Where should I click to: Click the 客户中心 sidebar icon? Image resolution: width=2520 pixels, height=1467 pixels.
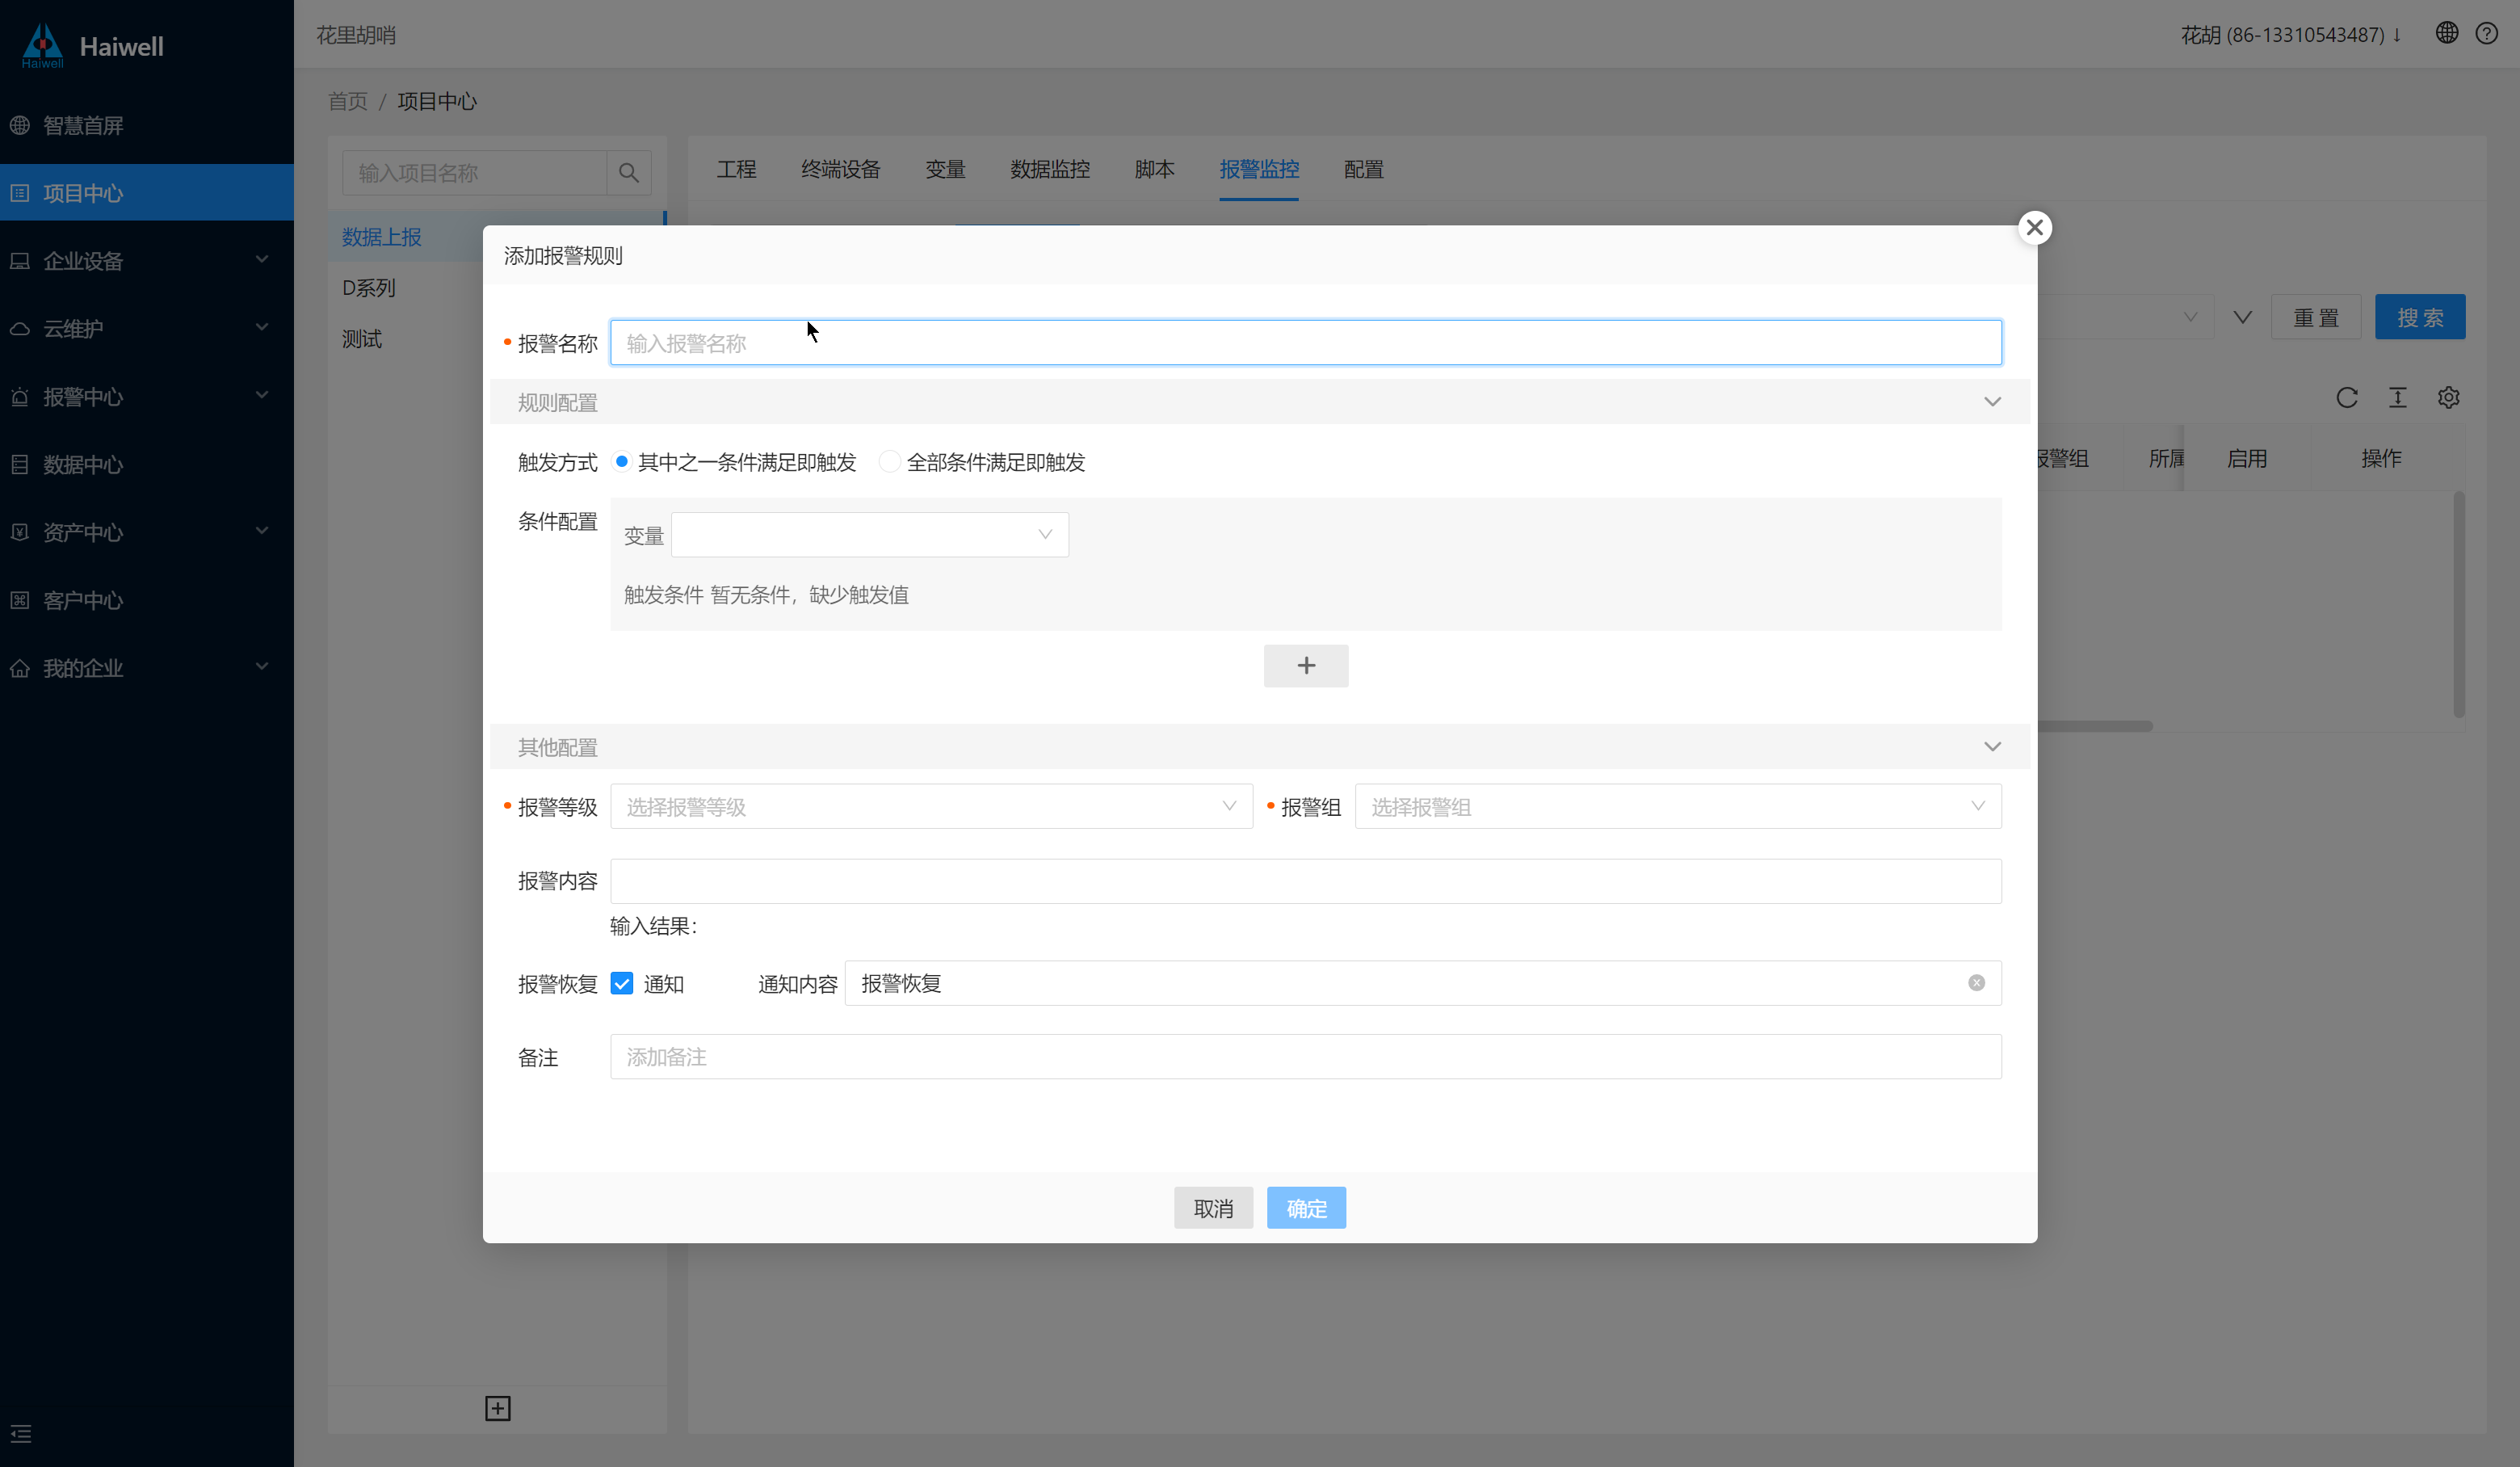20,600
